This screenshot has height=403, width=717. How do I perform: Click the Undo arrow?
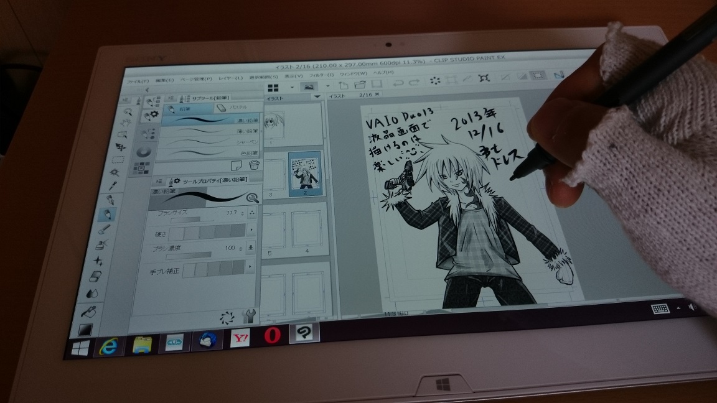tap(398, 83)
